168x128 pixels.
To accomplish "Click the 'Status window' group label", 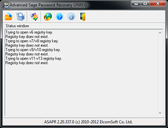I will 17,26.
